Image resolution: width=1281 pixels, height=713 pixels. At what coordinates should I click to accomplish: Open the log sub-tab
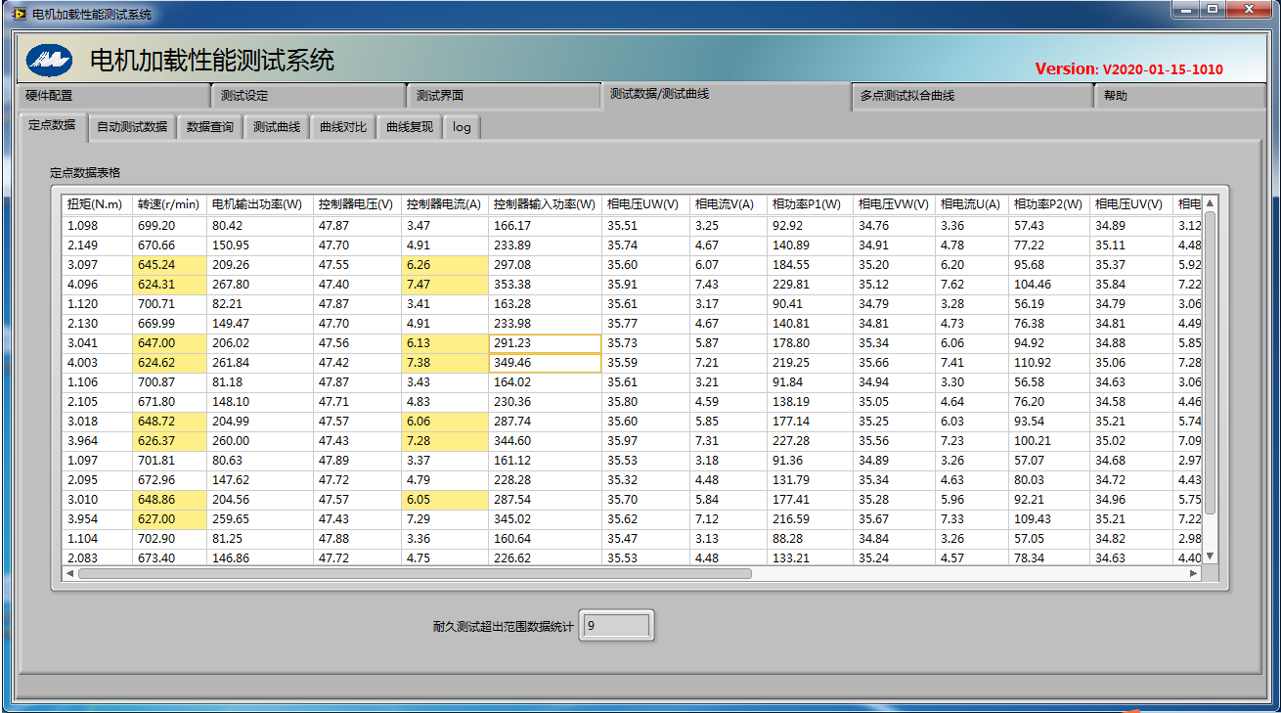coord(462,127)
